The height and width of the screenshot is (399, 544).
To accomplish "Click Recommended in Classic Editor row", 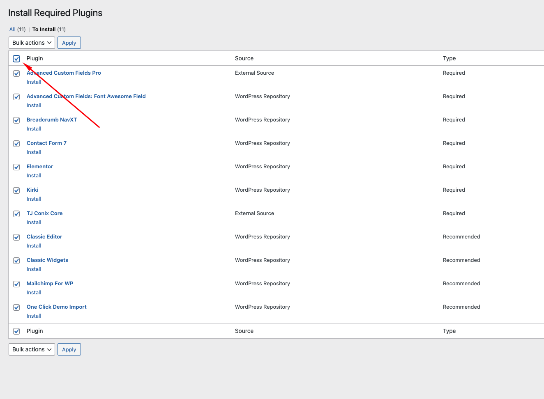I will pos(461,236).
